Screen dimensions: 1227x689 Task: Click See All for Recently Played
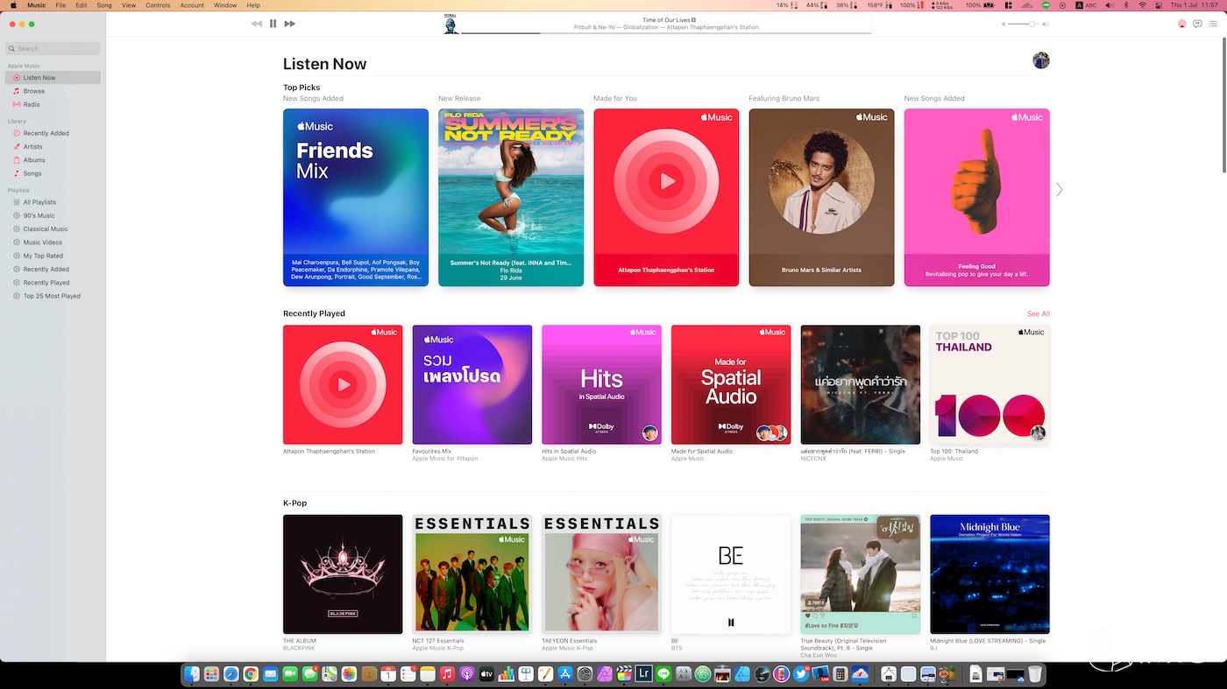click(x=1038, y=313)
